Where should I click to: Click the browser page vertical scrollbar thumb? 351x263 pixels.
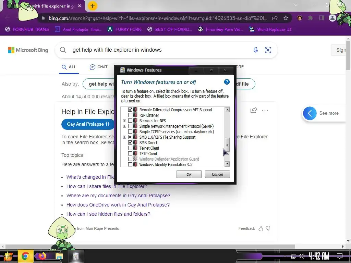point(348,55)
